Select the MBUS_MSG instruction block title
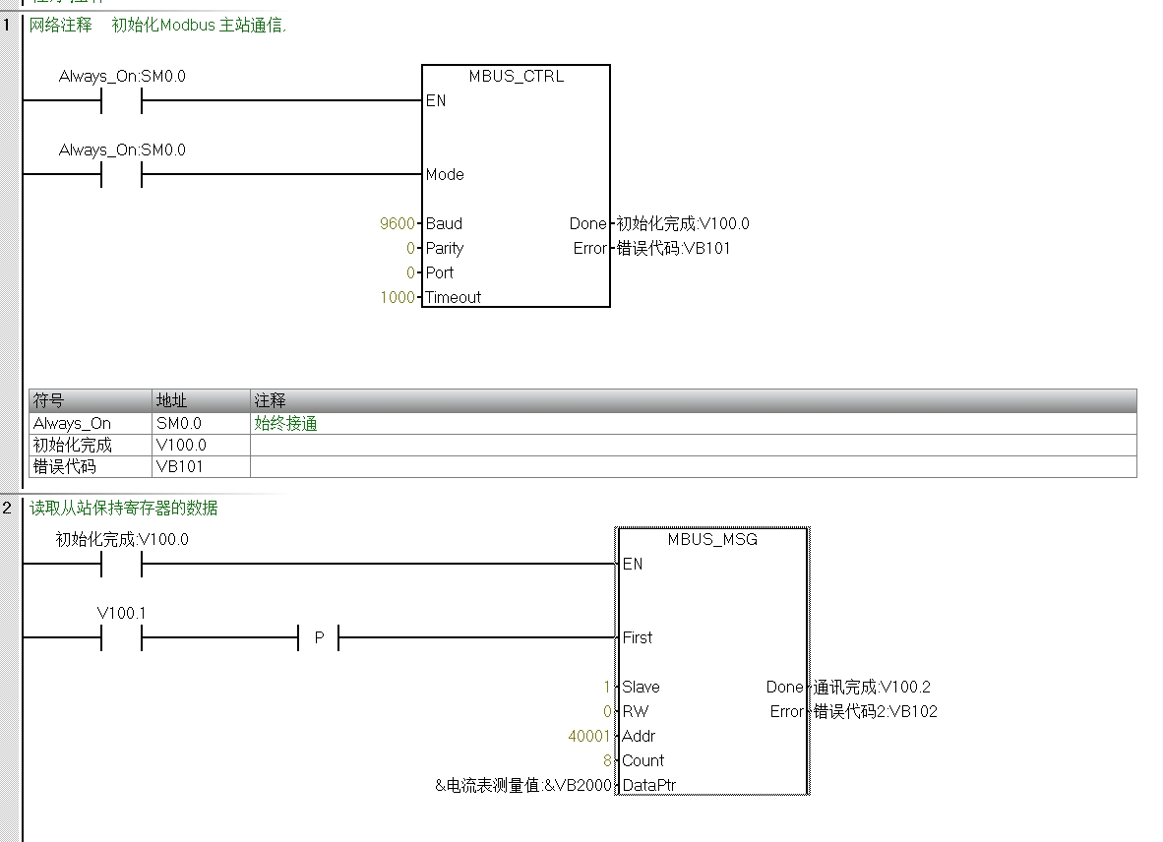 [x=712, y=539]
